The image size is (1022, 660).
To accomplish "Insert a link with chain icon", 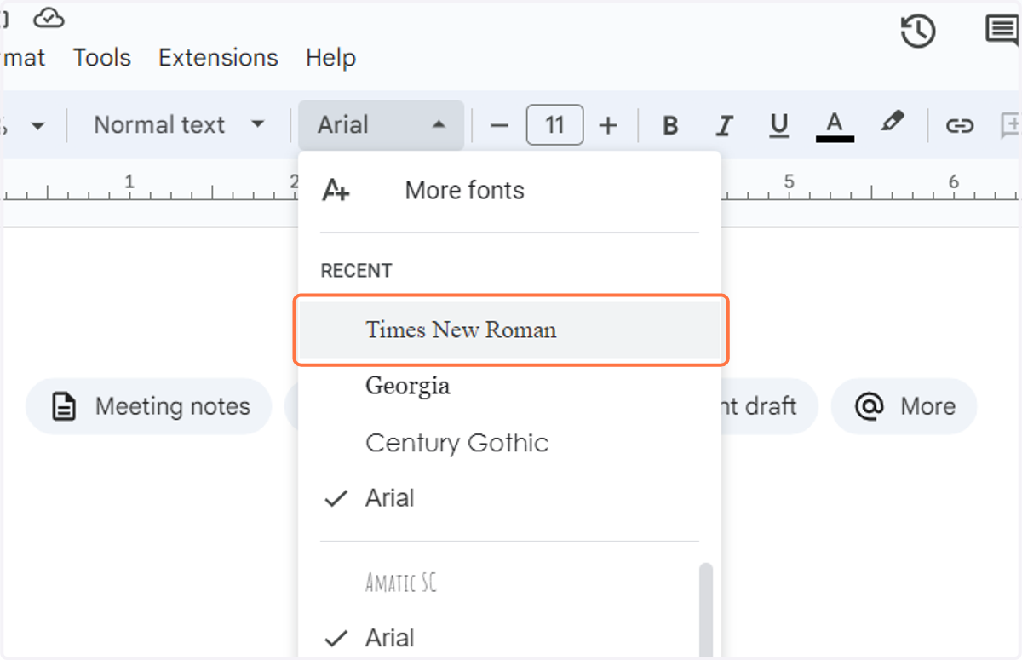I will (960, 126).
